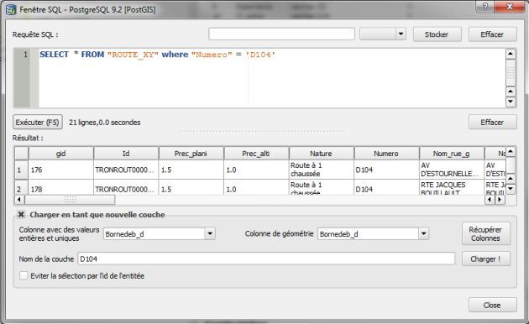Enable Eviter la sélection par l'id checkbox

tap(24, 276)
